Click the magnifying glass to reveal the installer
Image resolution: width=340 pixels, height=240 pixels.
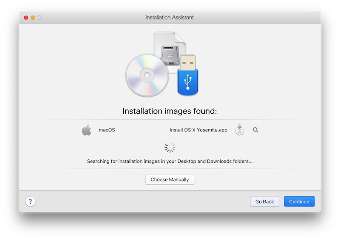point(256,130)
